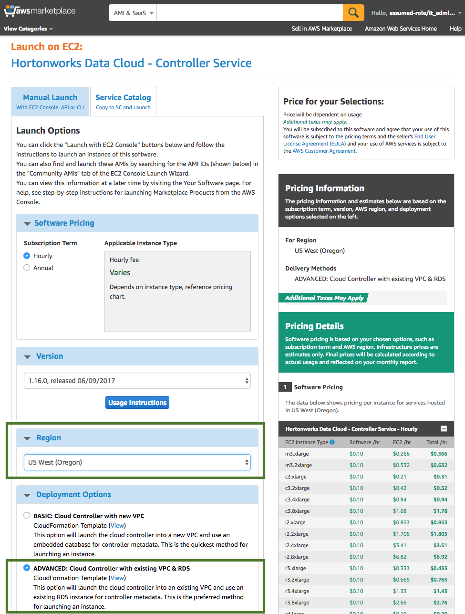Click the marketplace search input field
The height and width of the screenshot is (614, 465).
(248, 12)
